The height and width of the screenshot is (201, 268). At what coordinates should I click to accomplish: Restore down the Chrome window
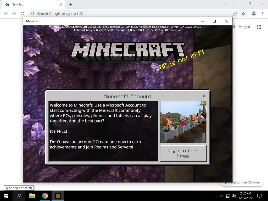(250, 4)
